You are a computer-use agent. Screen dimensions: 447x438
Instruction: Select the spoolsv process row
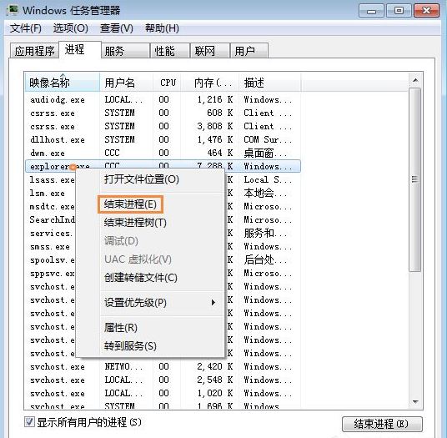click(52, 259)
